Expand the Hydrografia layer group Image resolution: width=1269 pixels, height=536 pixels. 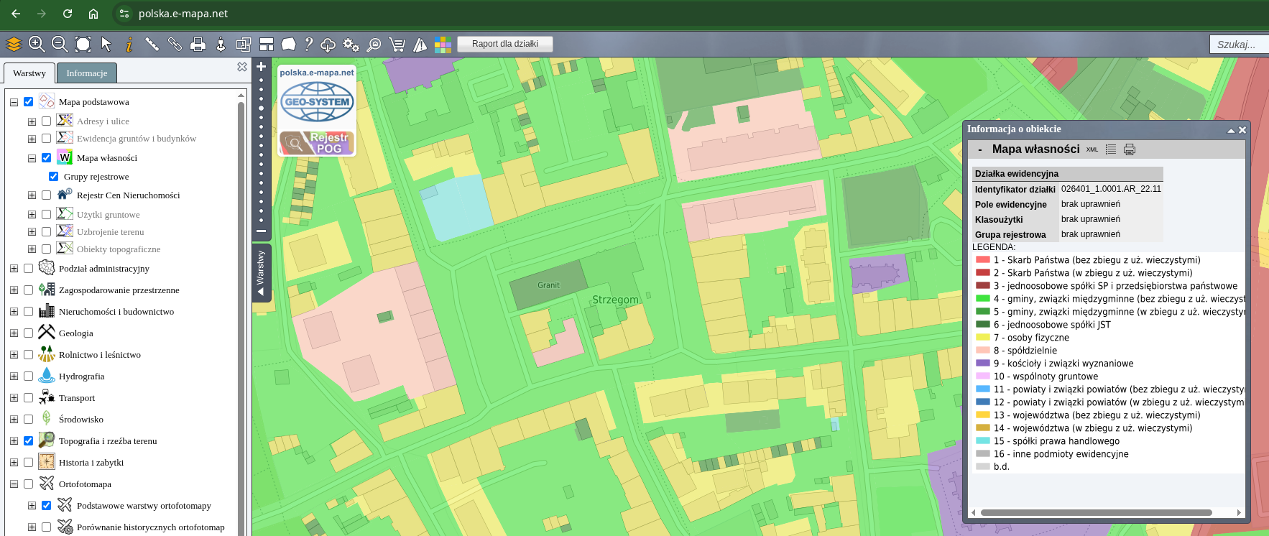(14, 376)
